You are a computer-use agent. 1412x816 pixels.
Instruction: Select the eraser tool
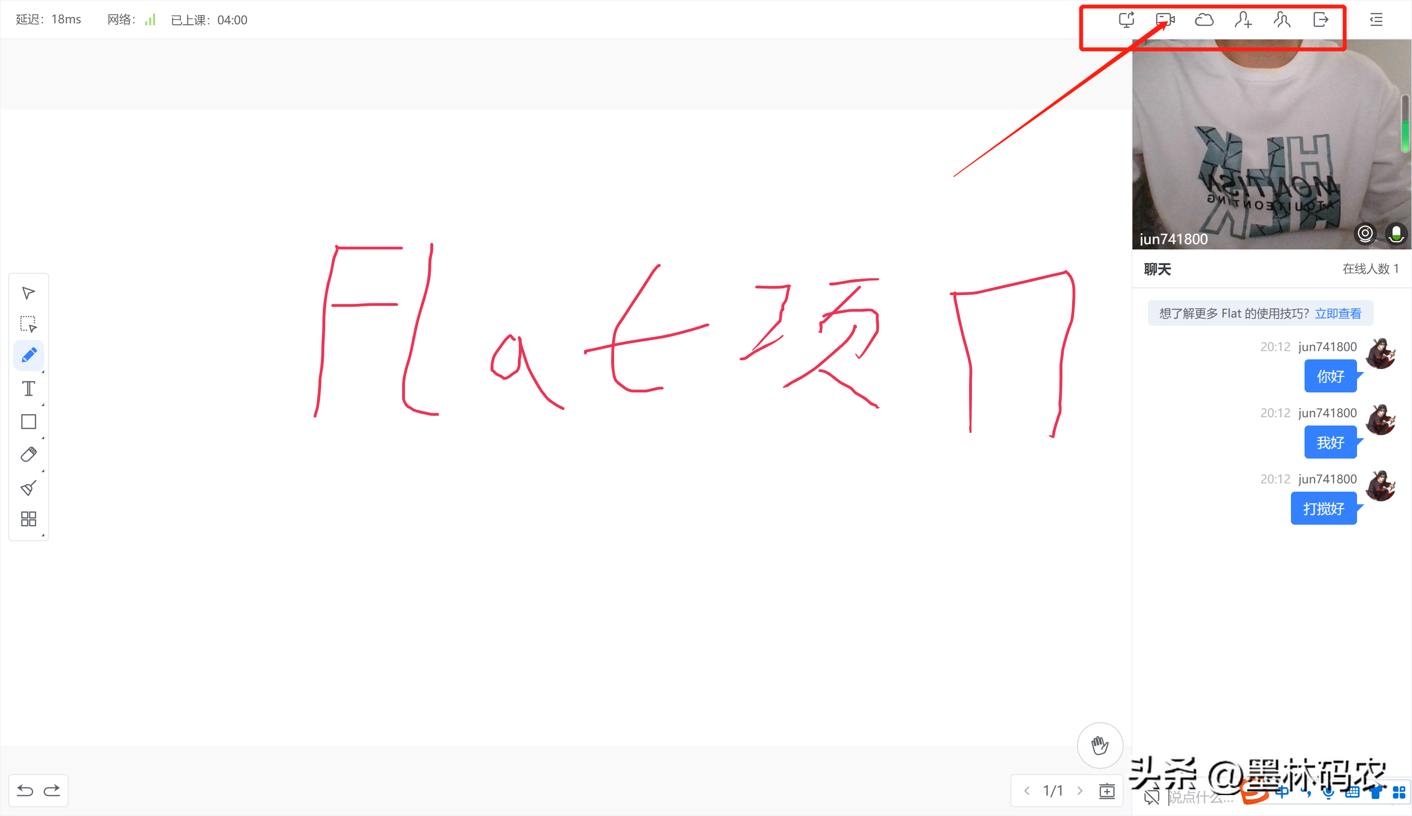(29, 454)
